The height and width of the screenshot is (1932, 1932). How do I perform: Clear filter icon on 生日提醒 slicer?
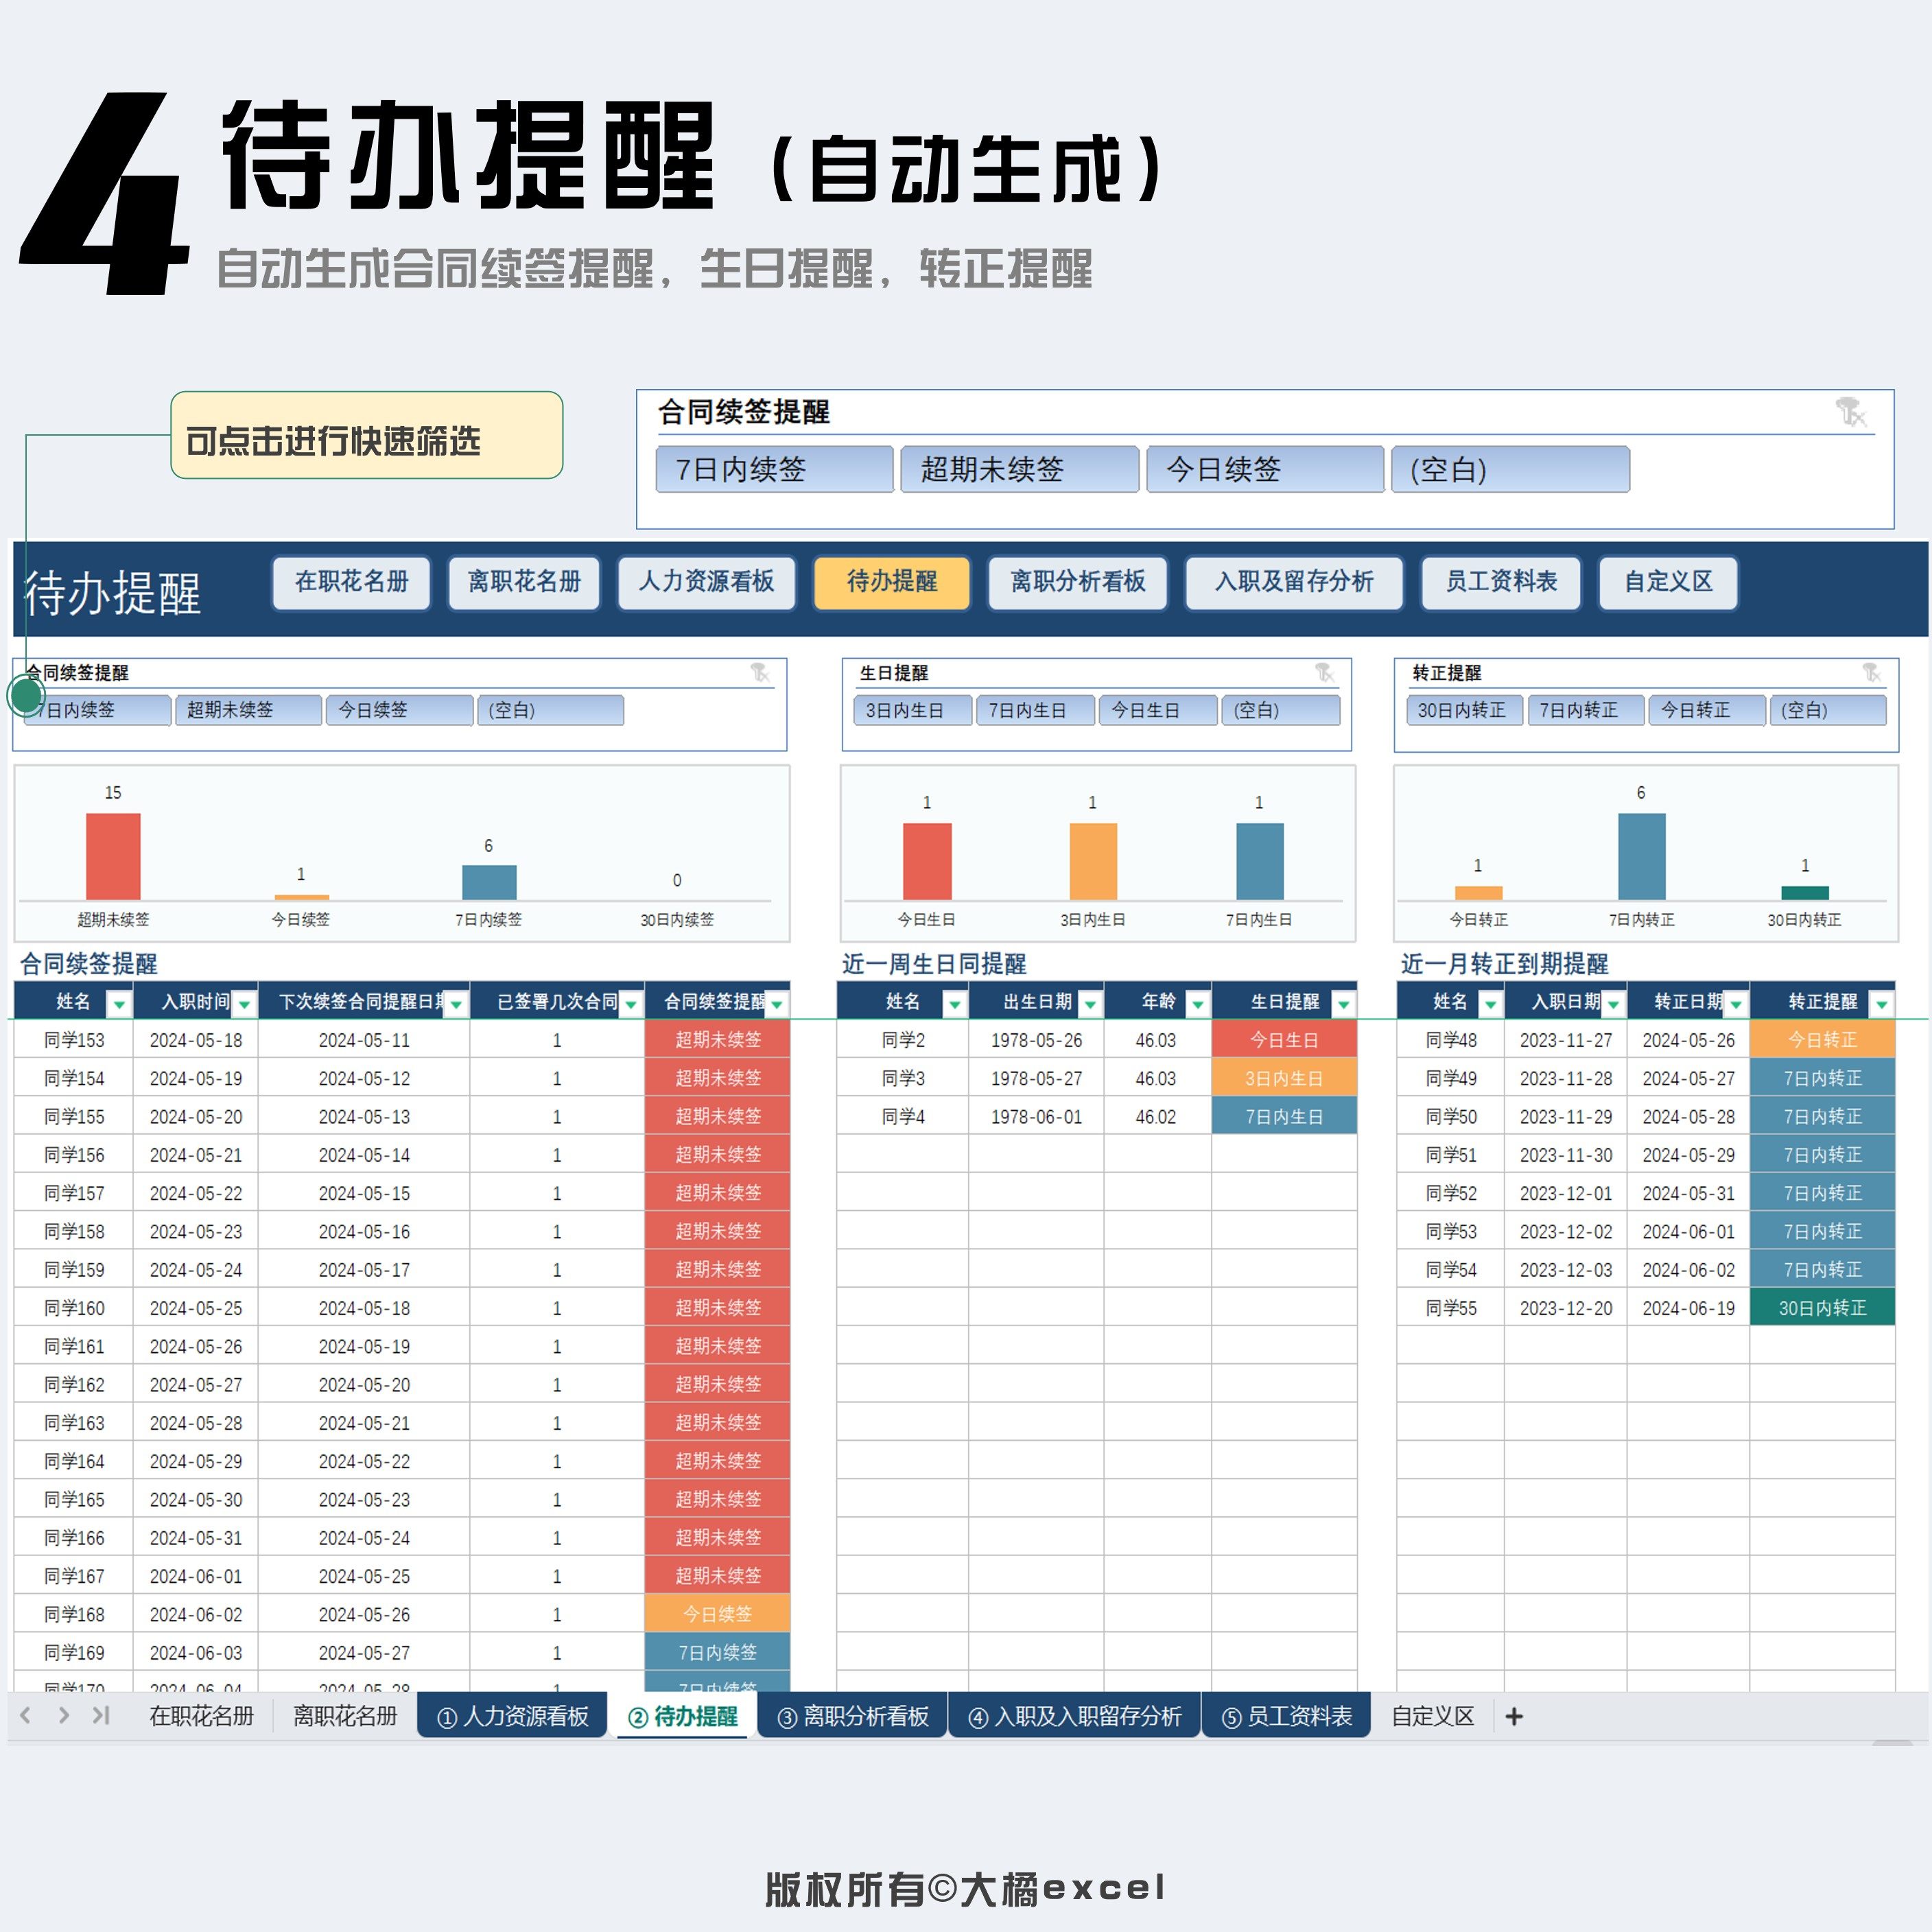(1325, 673)
